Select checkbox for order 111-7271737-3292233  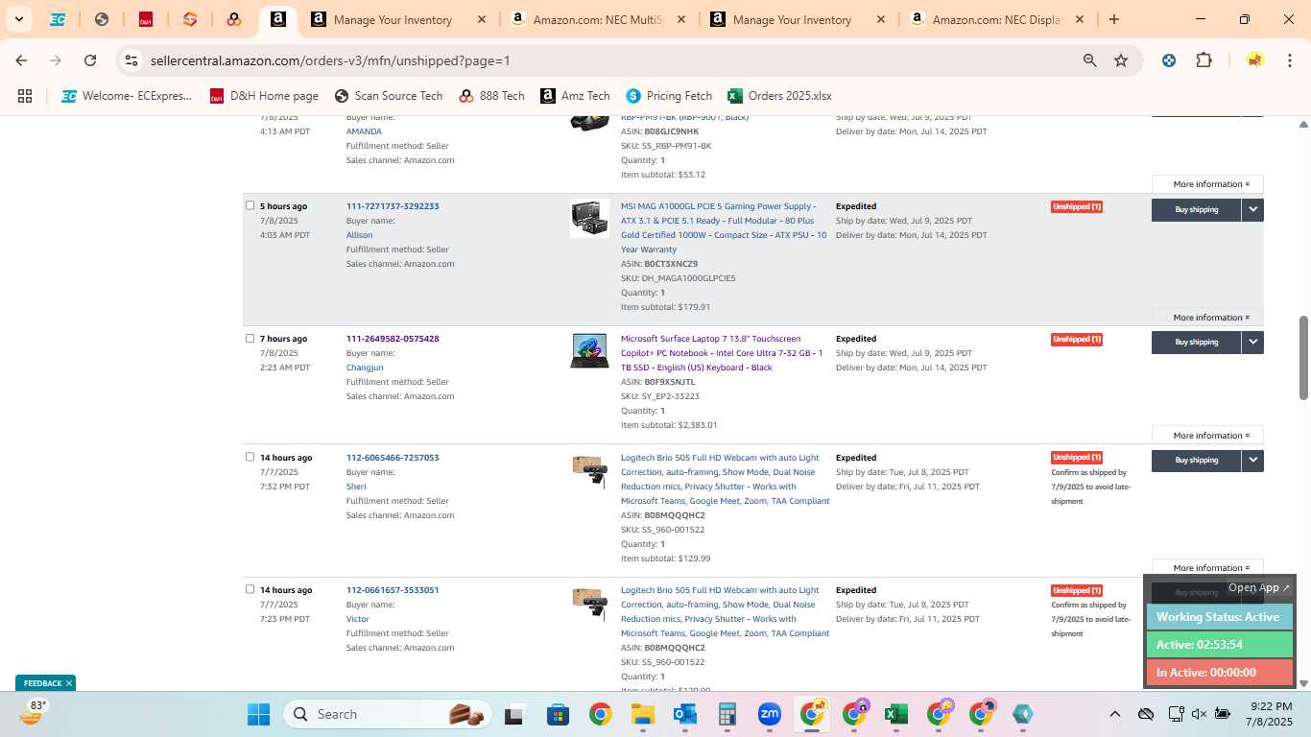coord(250,205)
